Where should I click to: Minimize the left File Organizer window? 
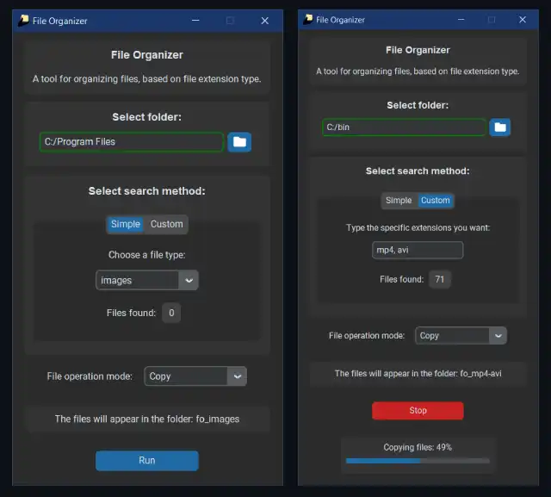click(195, 21)
